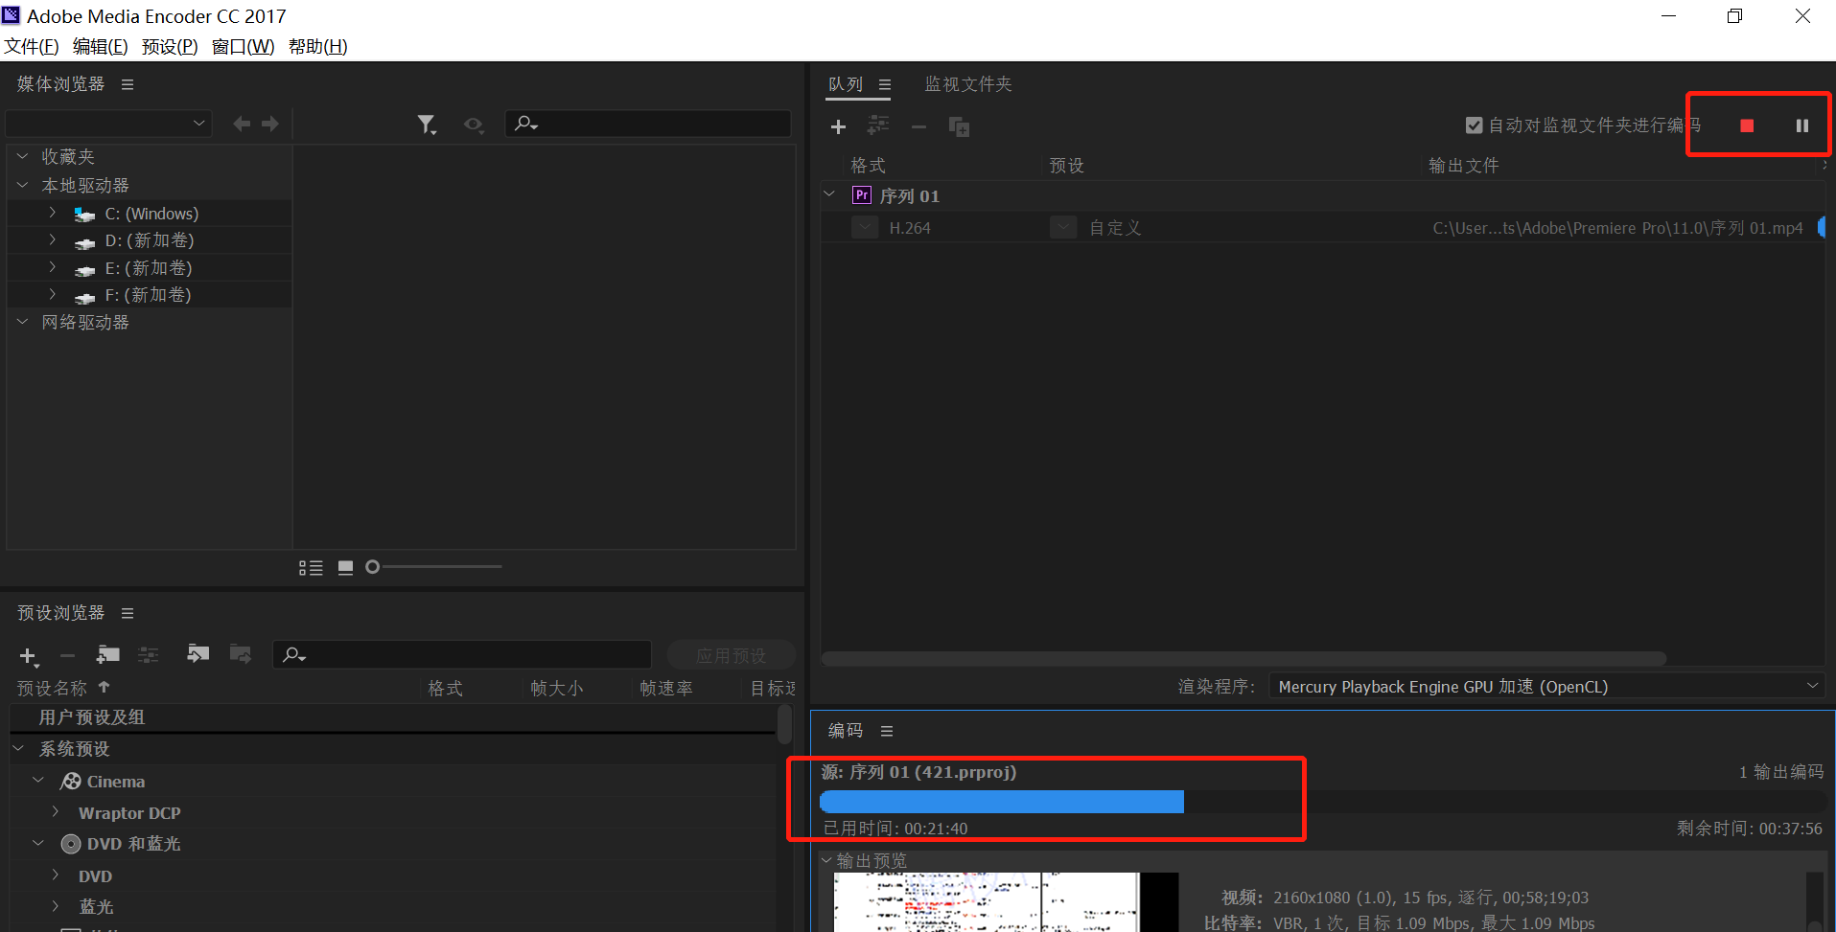This screenshot has height=932, width=1836.
Task: Remove the selected queue item via minus icon
Action: pos(918,125)
